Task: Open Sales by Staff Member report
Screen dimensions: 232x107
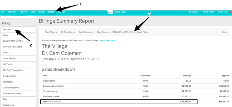Action: 18,41
